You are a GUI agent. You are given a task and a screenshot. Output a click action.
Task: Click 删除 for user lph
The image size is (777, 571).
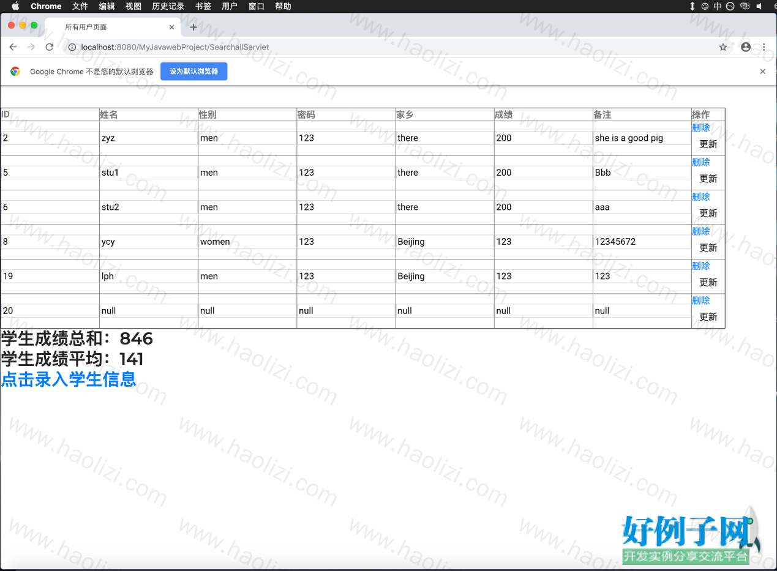click(x=701, y=266)
